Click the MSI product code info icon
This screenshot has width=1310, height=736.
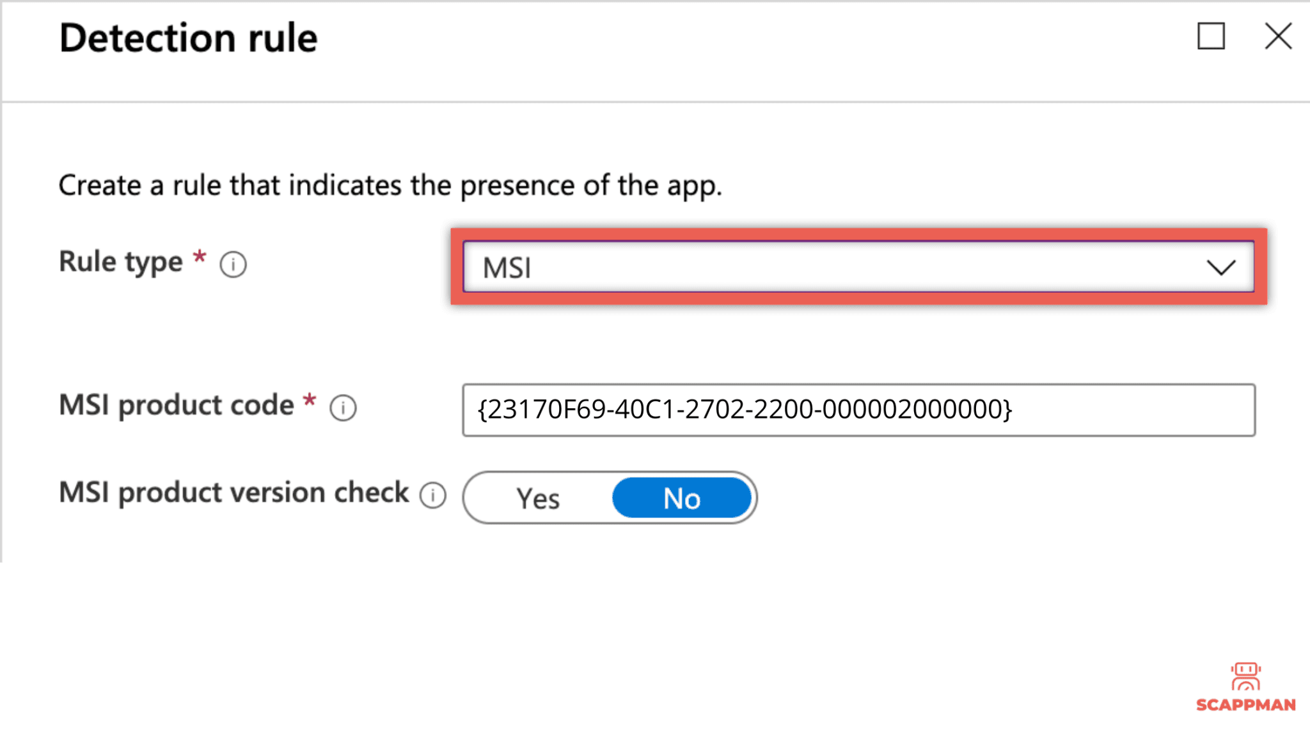tap(343, 408)
